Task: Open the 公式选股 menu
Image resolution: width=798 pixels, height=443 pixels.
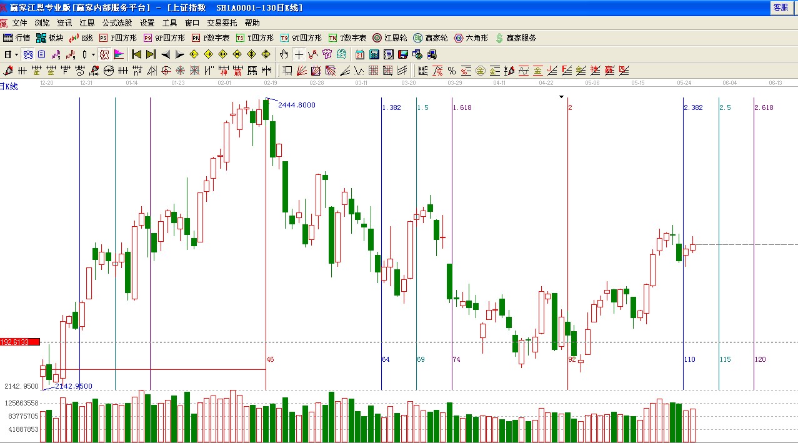Action: (x=117, y=23)
